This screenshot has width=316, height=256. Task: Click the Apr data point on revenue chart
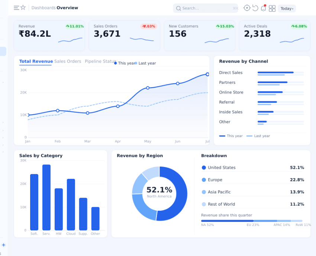point(118,106)
